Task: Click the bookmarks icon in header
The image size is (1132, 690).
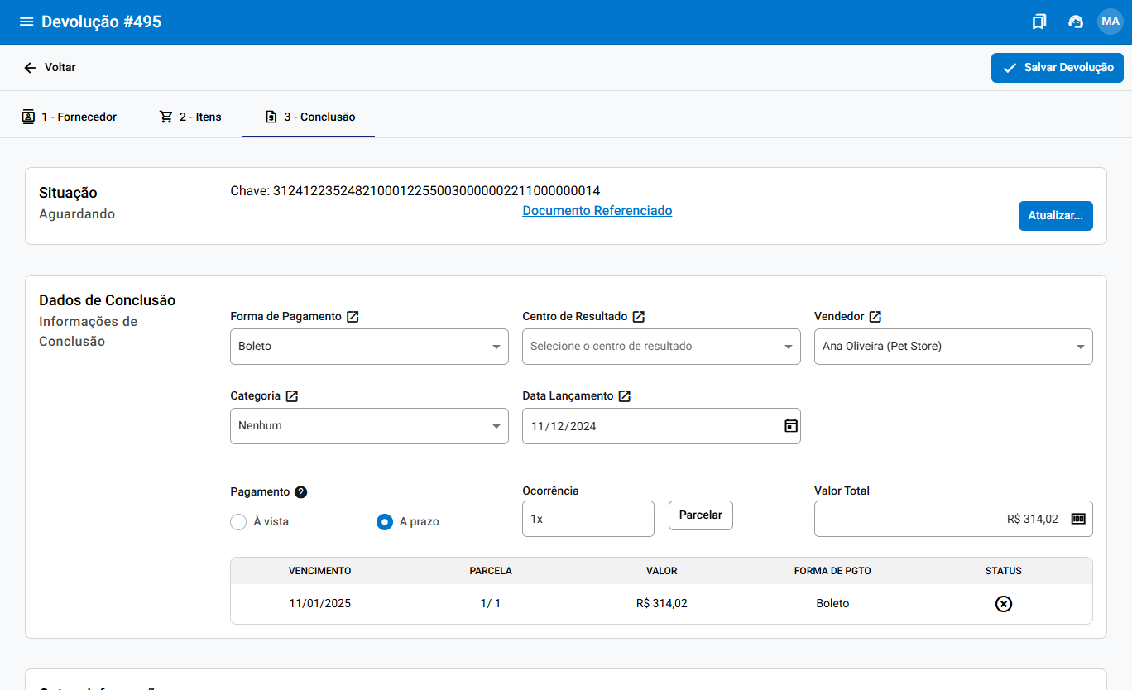Action: 1039,22
